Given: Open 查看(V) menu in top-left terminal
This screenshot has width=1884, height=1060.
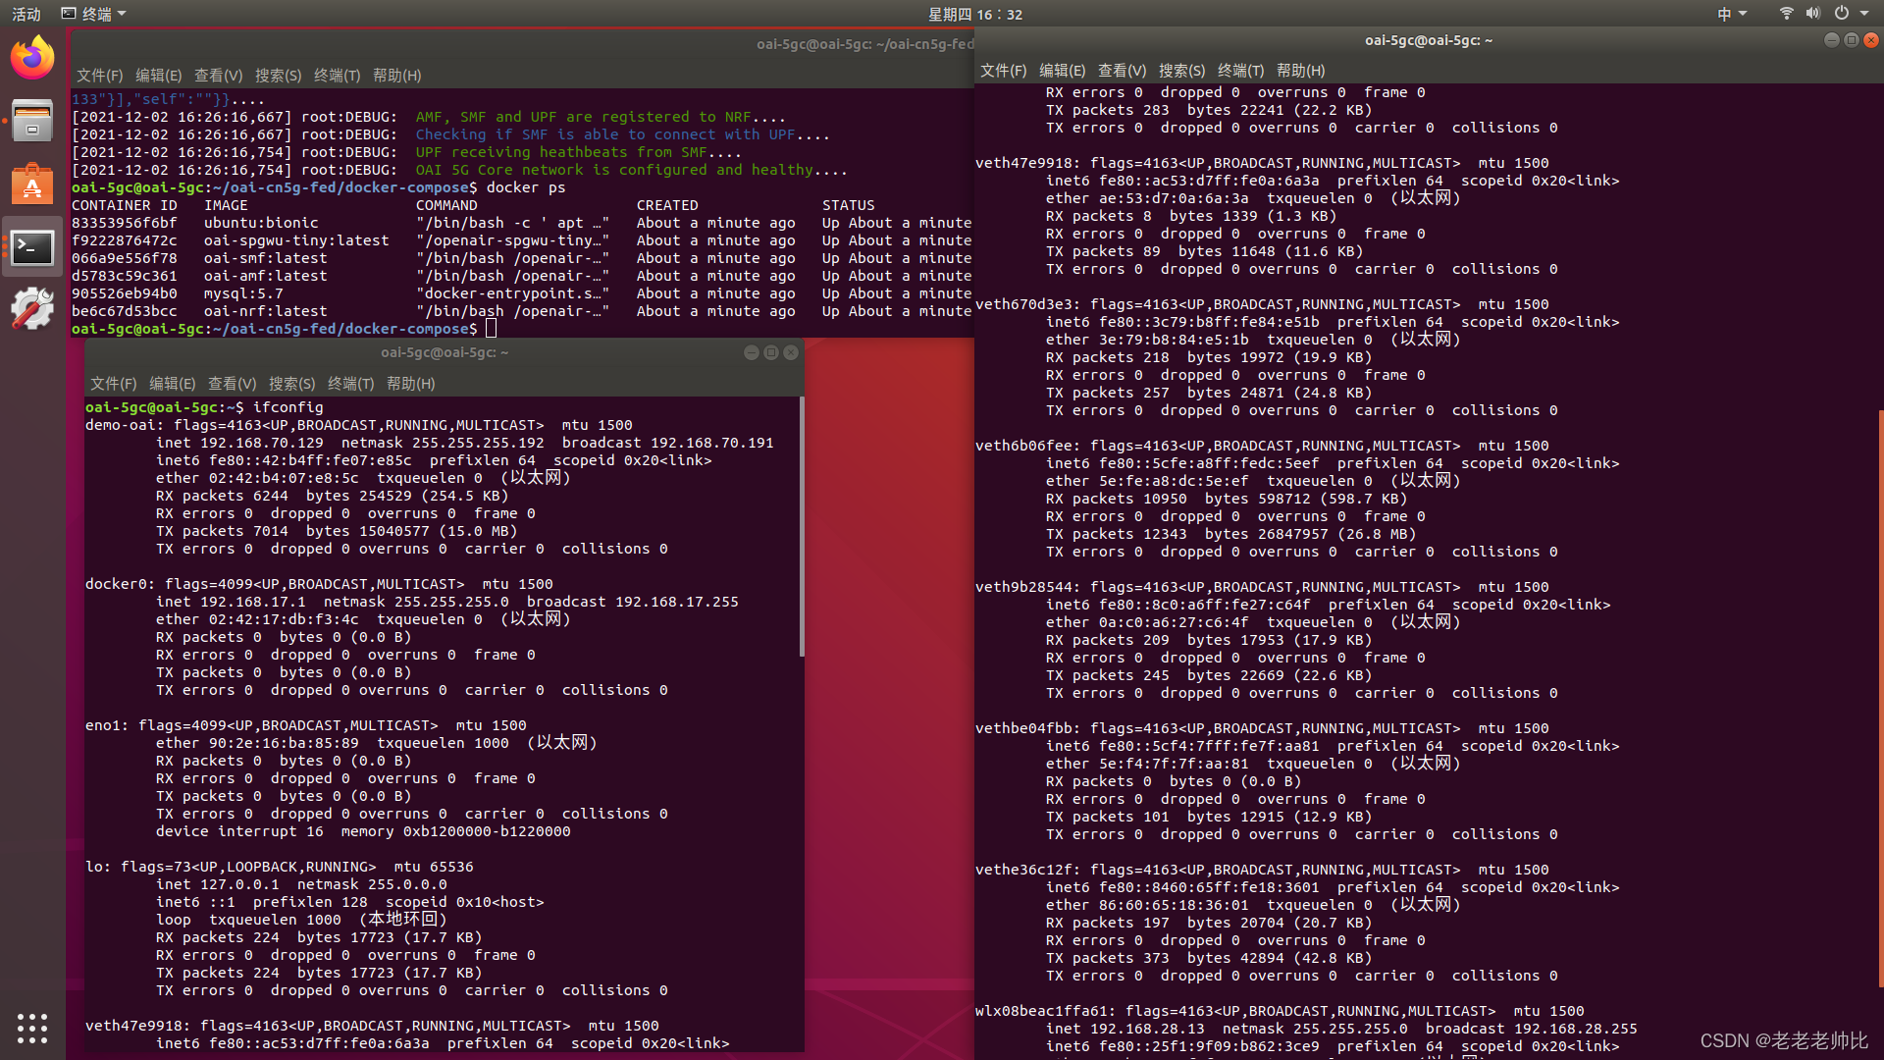Looking at the screenshot, I should pyautogui.click(x=218, y=76).
